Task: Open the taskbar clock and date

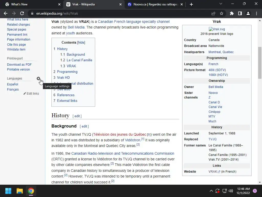Action: point(243,191)
